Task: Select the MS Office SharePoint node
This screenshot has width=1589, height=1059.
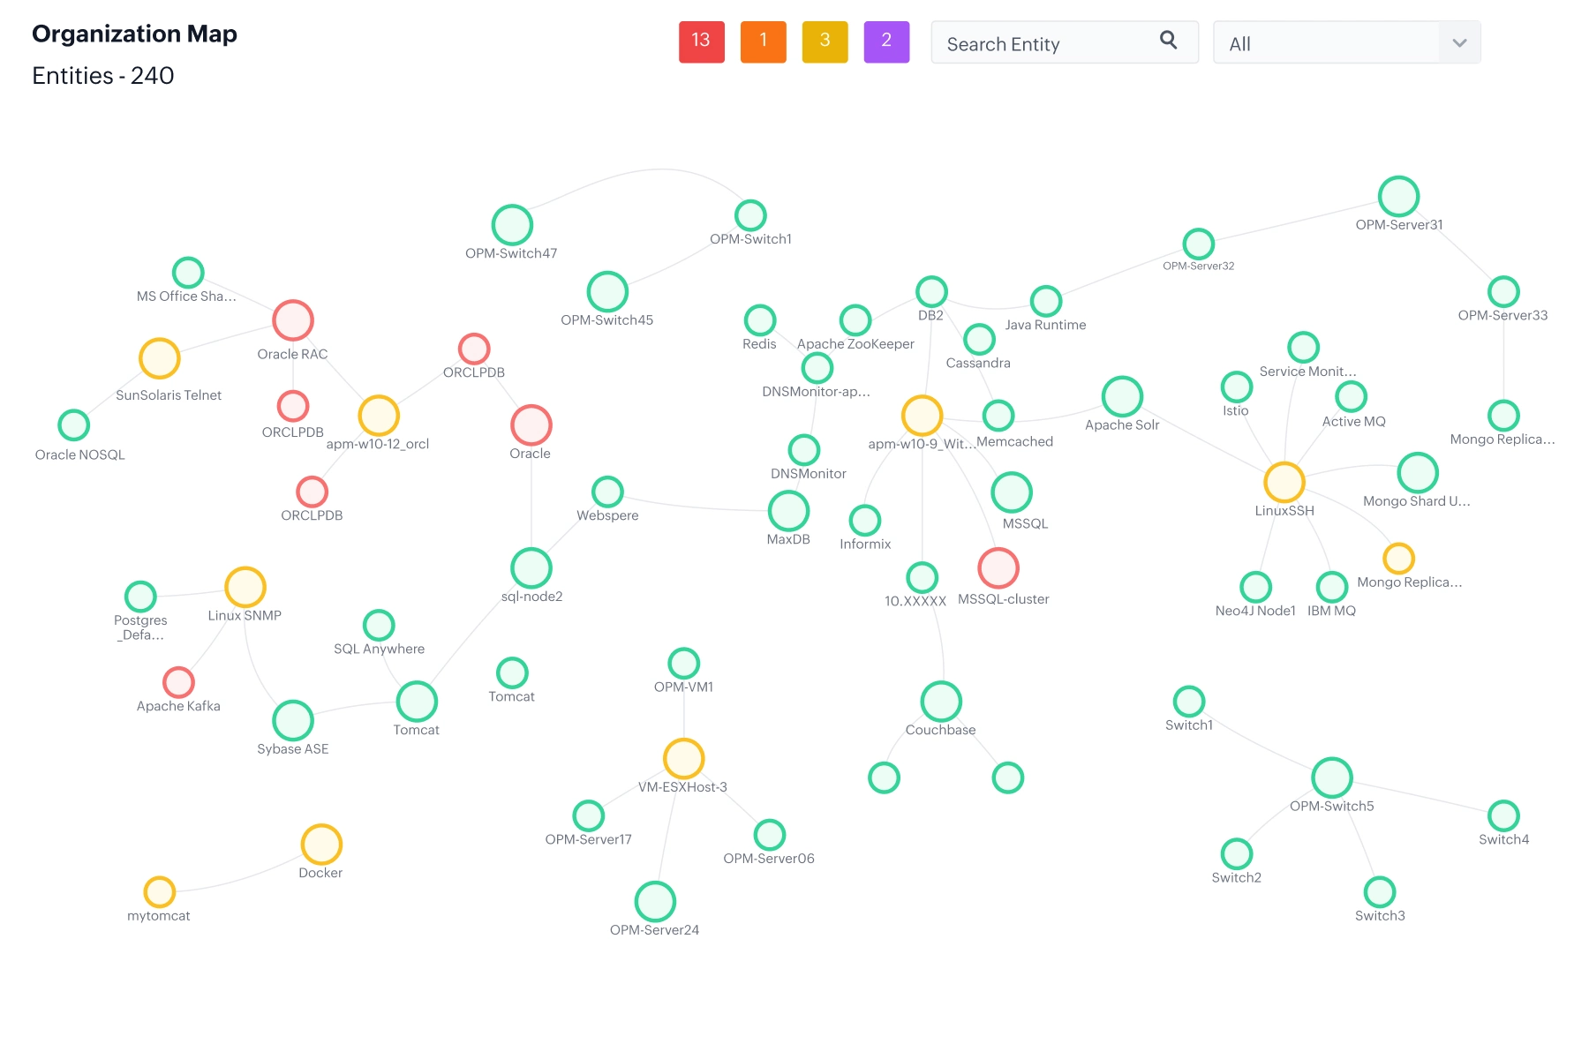Action: pyautogui.click(x=188, y=273)
